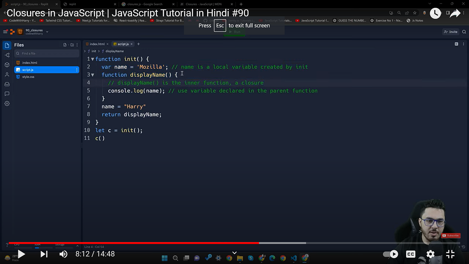Viewport: 469px width, 264px height.
Task: Collapse the taskbar overflow chevron above the taskbar
Action: click(x=234, y=252)
